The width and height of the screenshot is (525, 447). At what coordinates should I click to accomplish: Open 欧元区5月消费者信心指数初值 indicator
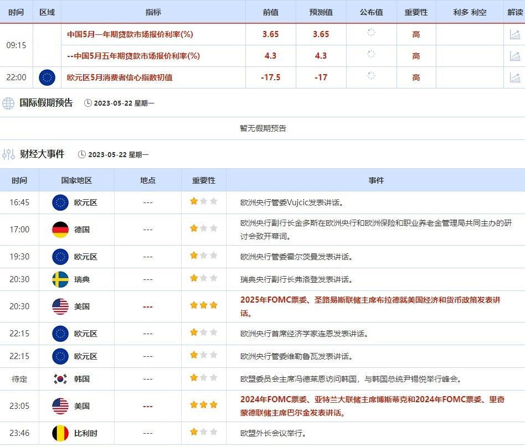(x=120, y=77)
